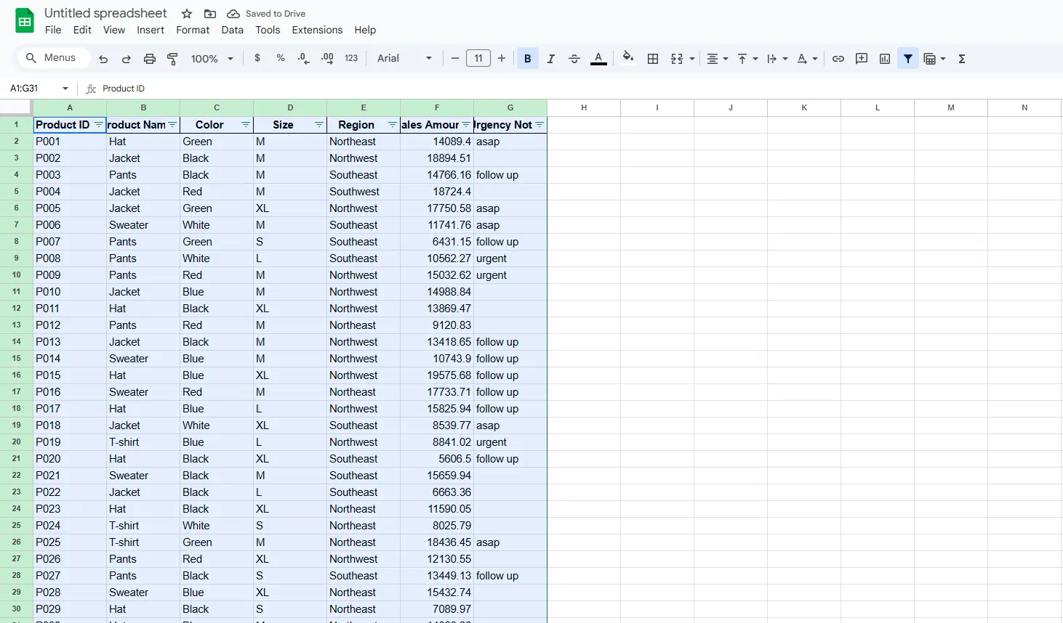Open the Functions sigma icon
This screenshot has width=1063, height=623.
(x=962, y=59)
